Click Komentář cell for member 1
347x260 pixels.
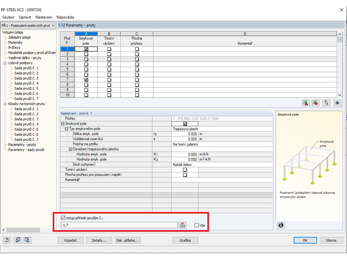tap(245, 49)
